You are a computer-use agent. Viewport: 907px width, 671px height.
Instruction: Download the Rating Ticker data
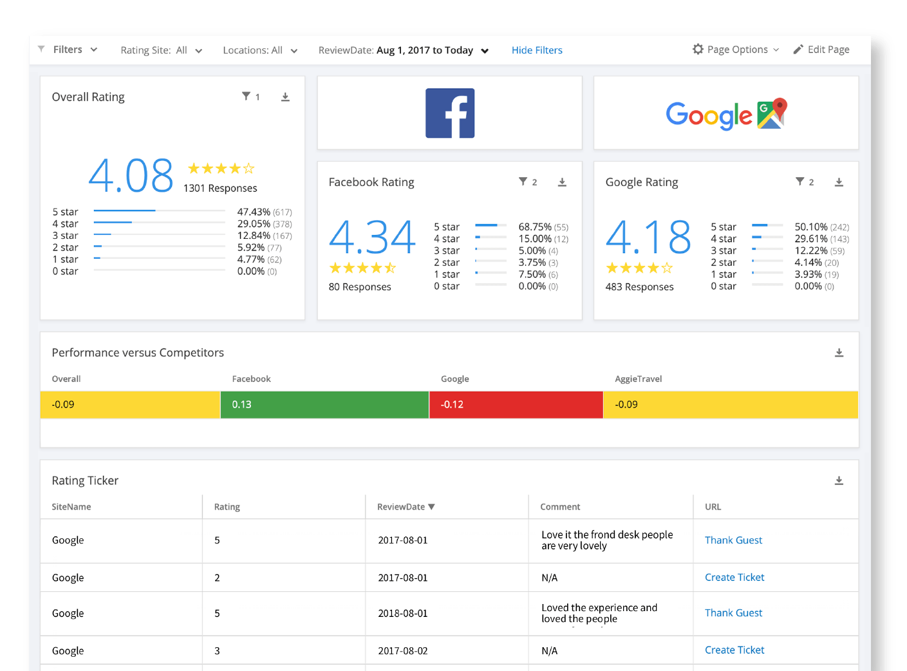[x=839, y=480]
